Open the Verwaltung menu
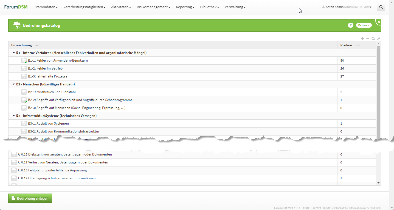Screen dimensions: 394x210 point(235,7)
